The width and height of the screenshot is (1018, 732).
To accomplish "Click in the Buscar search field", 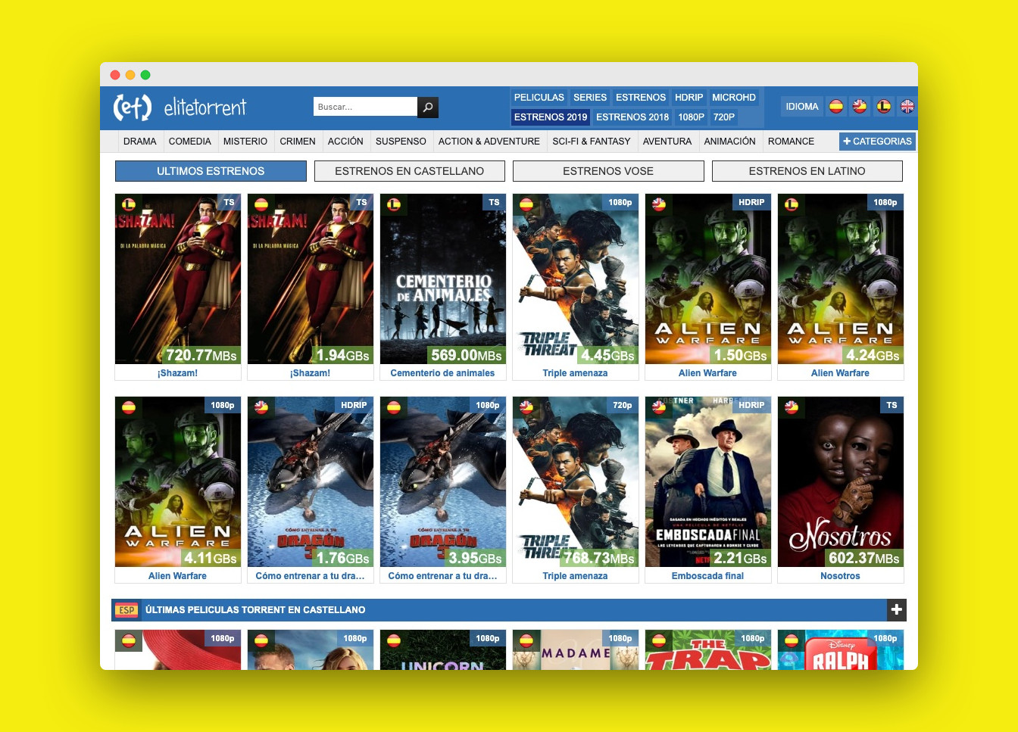I will [366, 107].
